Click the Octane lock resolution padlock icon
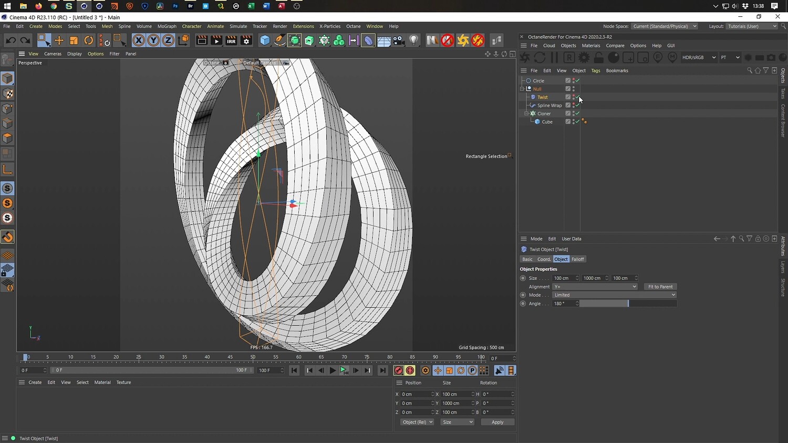The width and height of the screenshot is (788, 443). coord(598,58)
